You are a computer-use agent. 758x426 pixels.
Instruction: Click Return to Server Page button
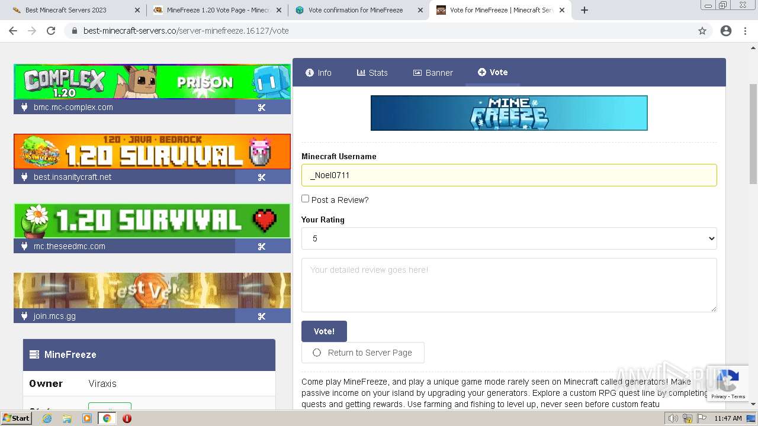point(363,353)
